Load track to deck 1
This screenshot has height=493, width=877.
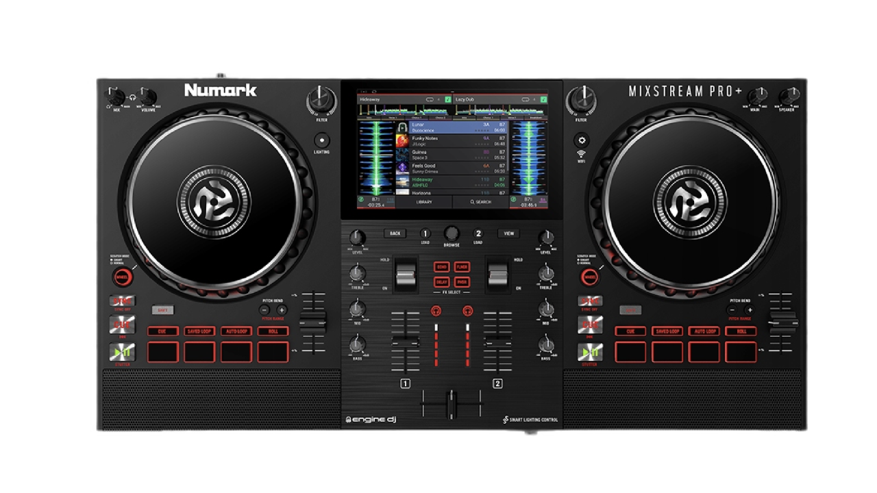[x=425, y=233]
